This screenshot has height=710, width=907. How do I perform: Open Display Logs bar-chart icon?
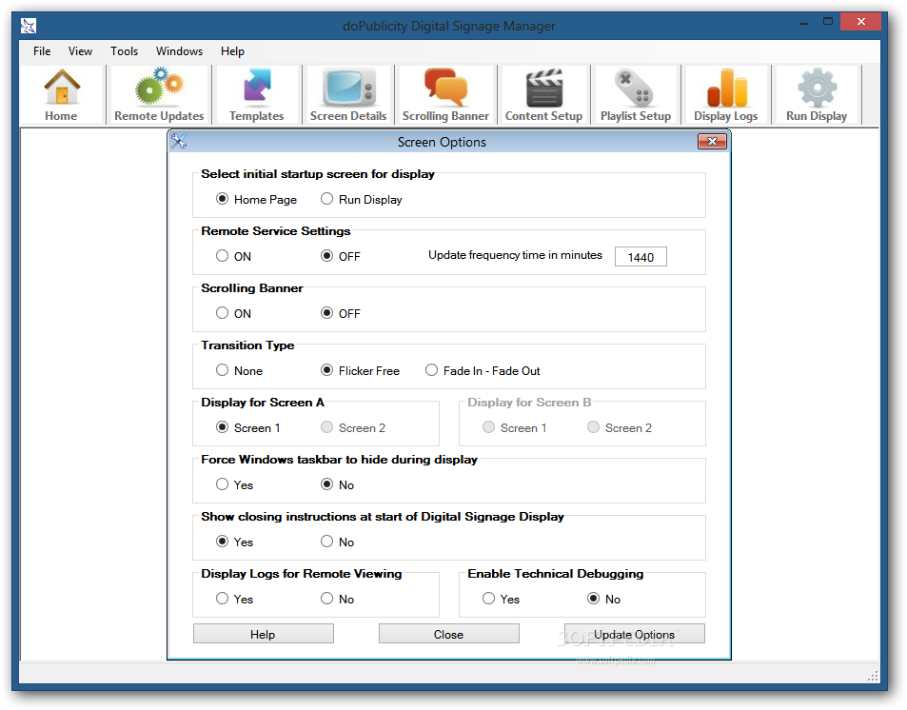(726, 95)
